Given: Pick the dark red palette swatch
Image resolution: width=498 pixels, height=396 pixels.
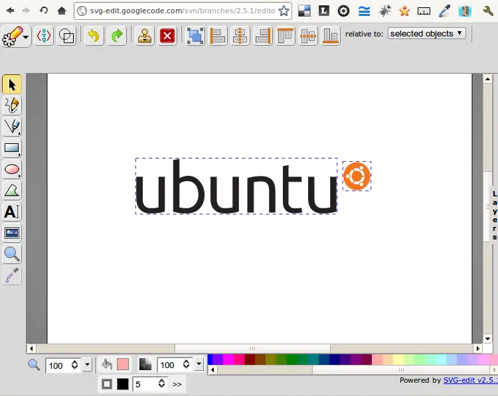Looking at the screenshot, I should pos(250,360).
